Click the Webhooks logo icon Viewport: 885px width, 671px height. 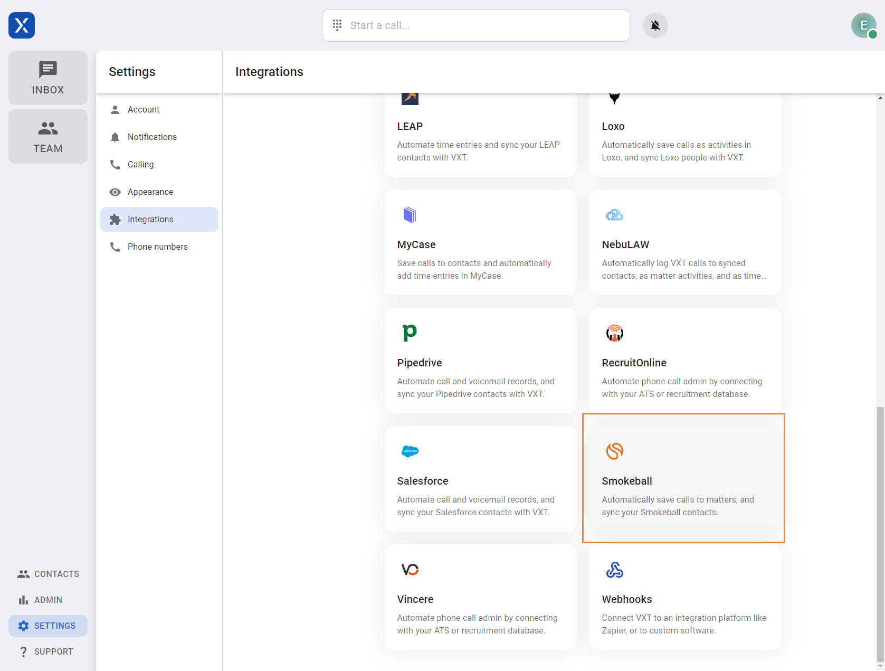pyautogui.click(x=615, y=570)
